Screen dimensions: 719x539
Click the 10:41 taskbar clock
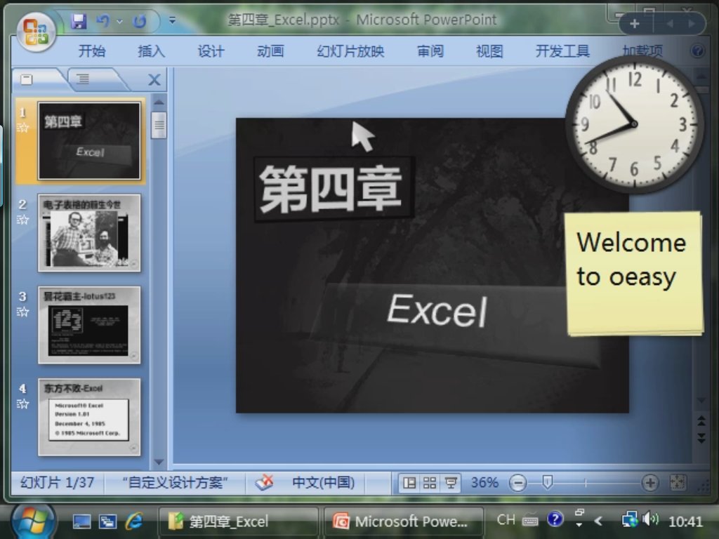(685, 521)
